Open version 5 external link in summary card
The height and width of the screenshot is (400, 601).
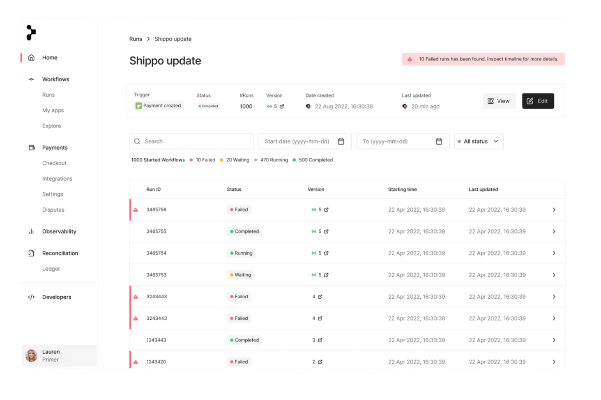pos(282,107)
